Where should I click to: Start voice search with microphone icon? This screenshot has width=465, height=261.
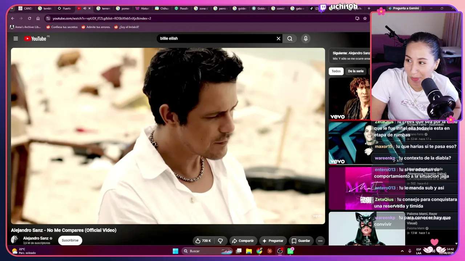pyautogui.click(x=306, y=38)
